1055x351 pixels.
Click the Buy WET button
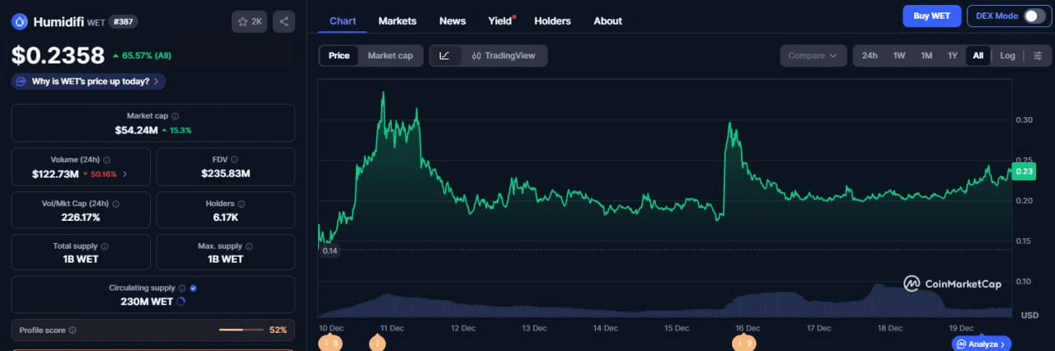(932, 16)
